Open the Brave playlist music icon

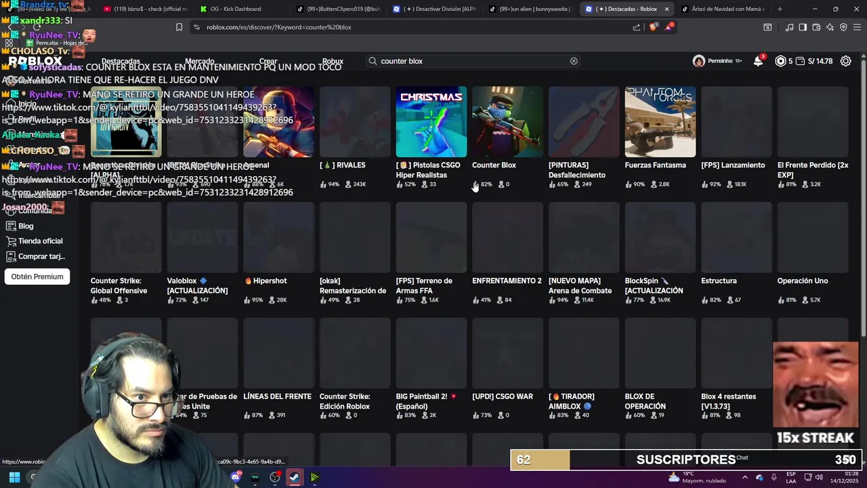click(790, 27)
